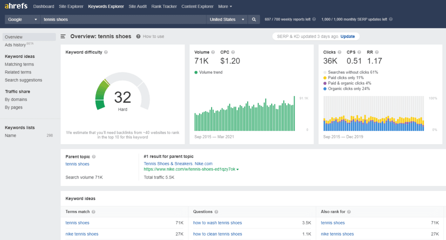Click how to wash tennis shoes question
The image size is (446, 240).
click(217, 223)
